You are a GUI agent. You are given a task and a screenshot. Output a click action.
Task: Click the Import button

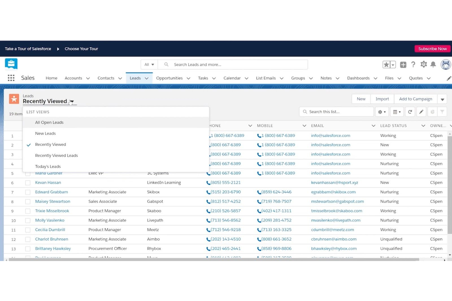tap(382, 99)
